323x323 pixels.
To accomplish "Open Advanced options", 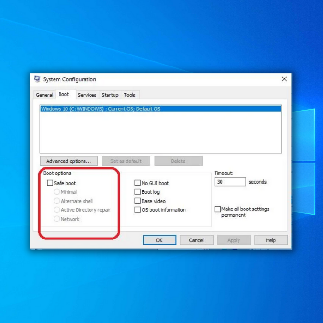I will (x=69, y=161).
